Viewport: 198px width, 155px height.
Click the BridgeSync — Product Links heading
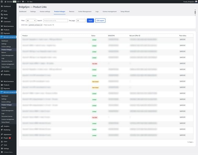33,7
